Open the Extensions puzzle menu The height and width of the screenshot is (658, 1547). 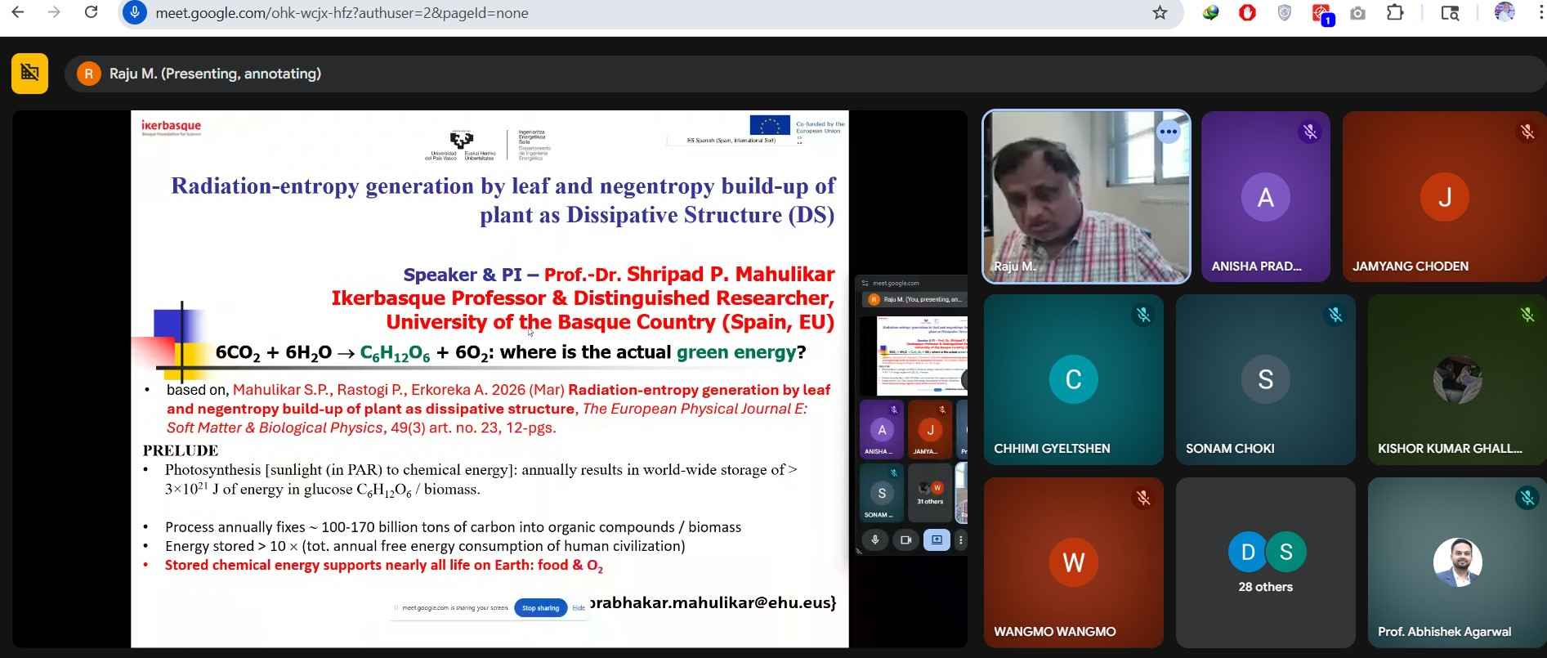coord(1395,12)
